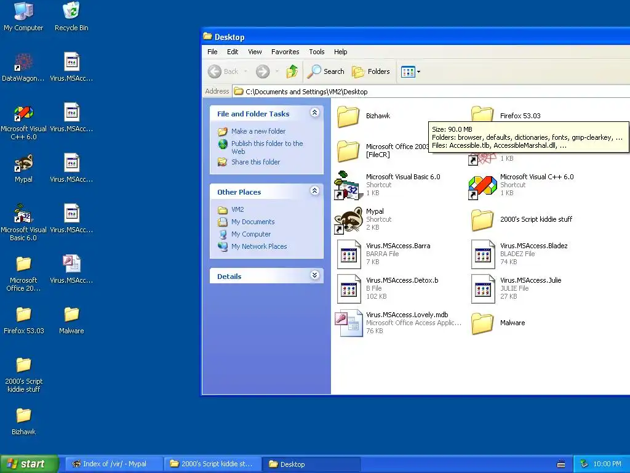Open the File menu

tap(212, 52)
